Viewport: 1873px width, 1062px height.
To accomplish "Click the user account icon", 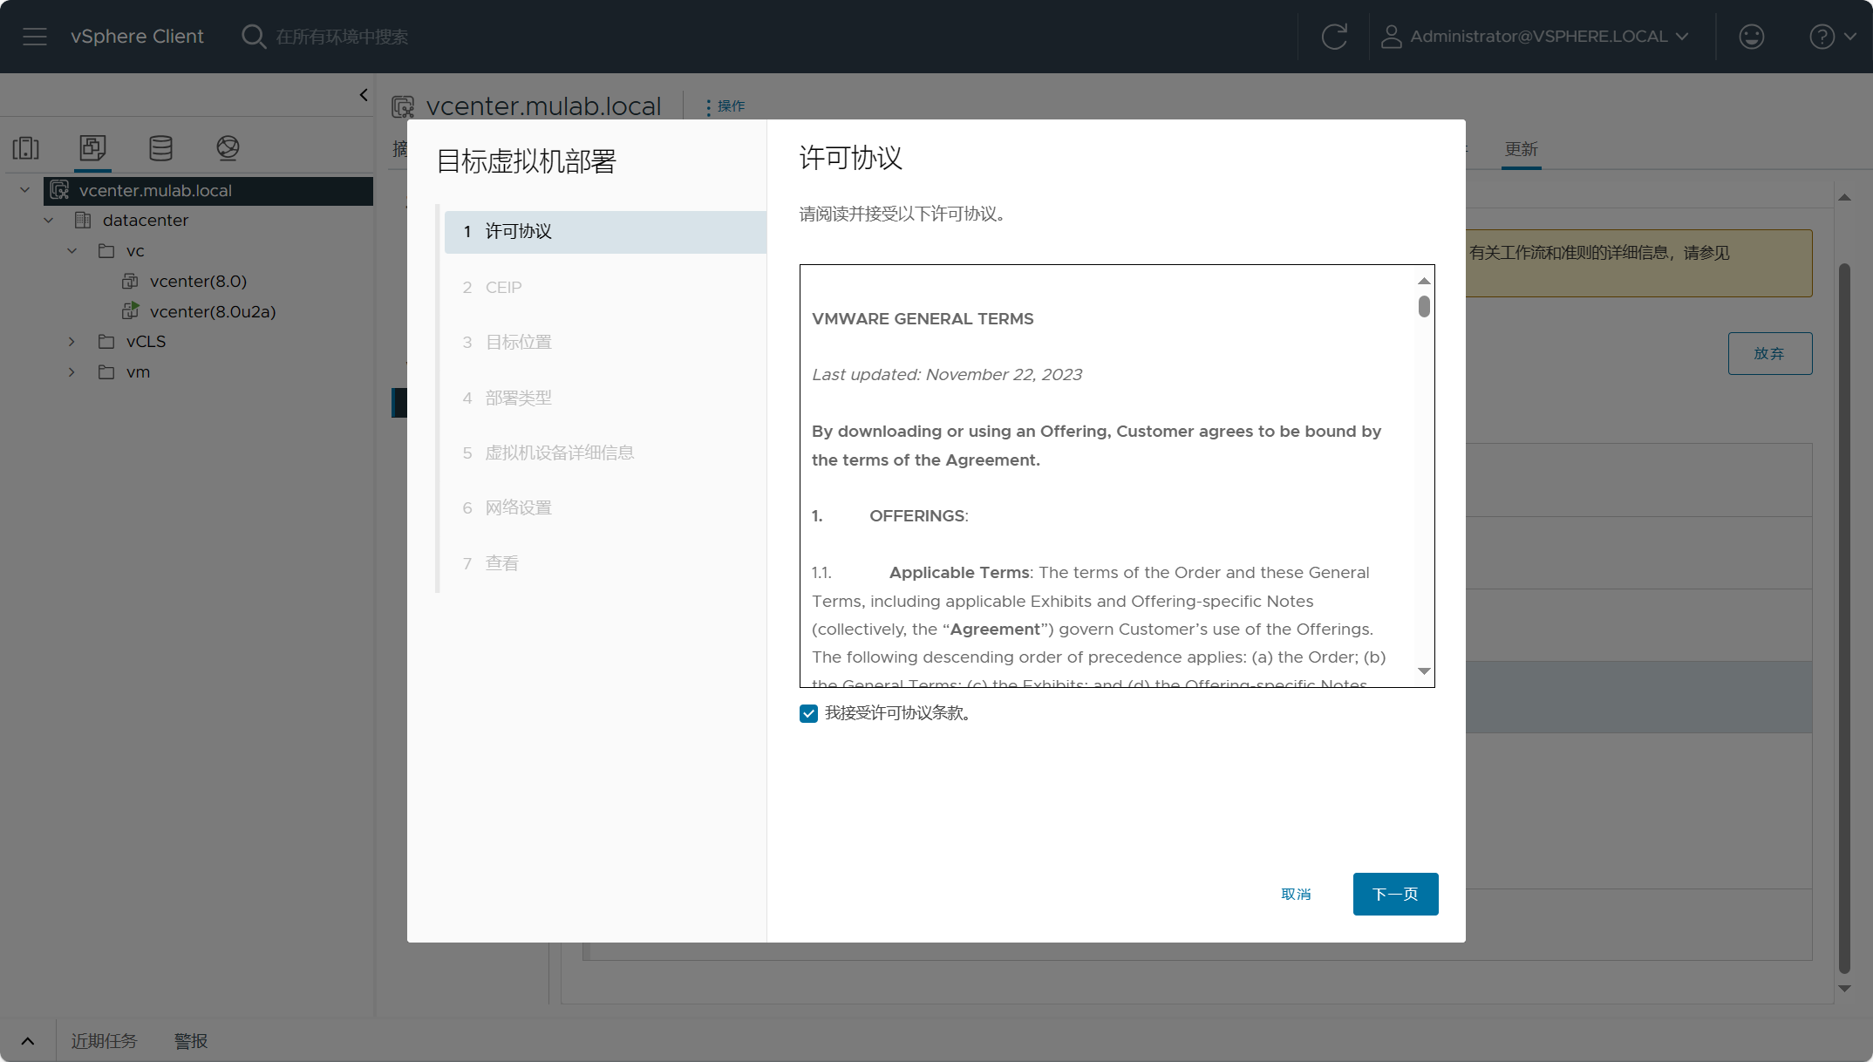I will pyautogui.click(x=1391, y=37).
